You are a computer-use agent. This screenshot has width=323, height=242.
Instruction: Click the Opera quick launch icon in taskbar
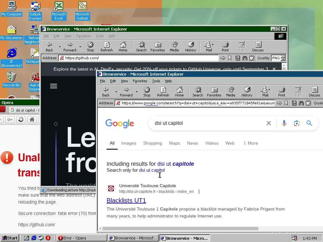click(48, 238)
